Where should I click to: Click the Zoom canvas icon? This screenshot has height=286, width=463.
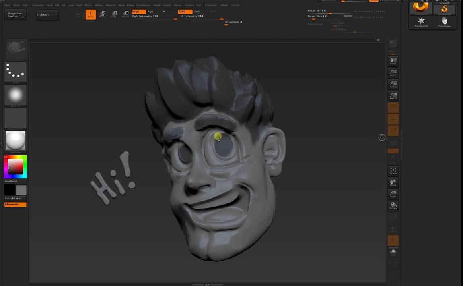(393, 73)
